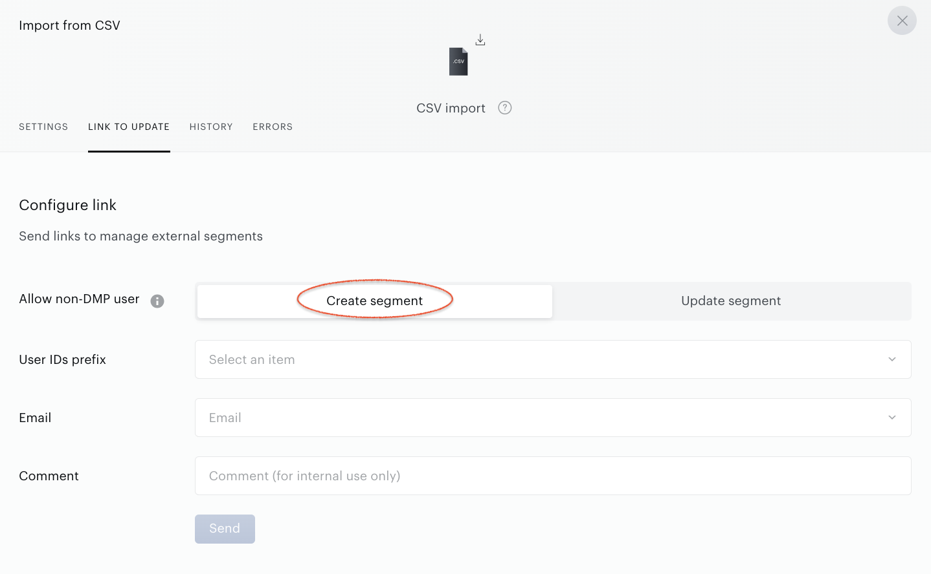Click the CSV file icon

[x=458, y=61]
